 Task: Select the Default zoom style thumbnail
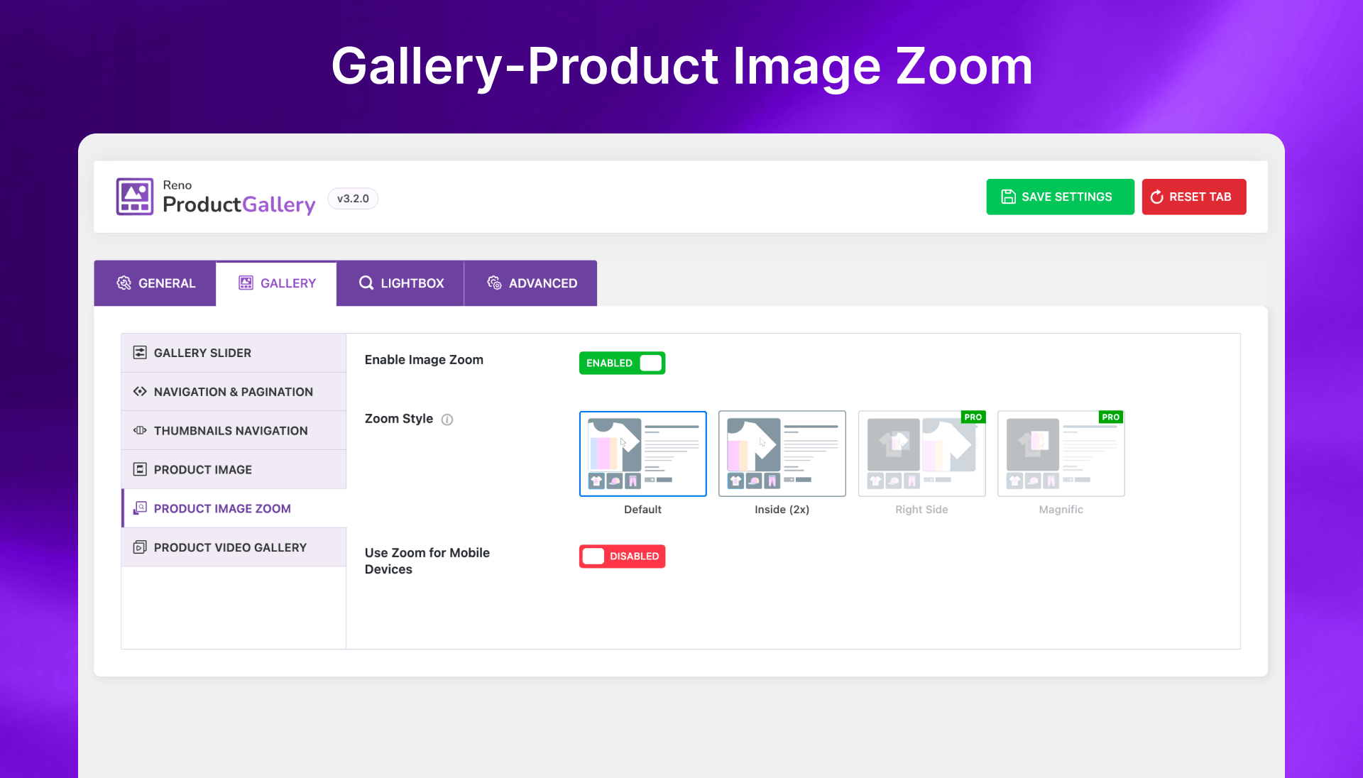pyautogui.click(x=642, y=454)
